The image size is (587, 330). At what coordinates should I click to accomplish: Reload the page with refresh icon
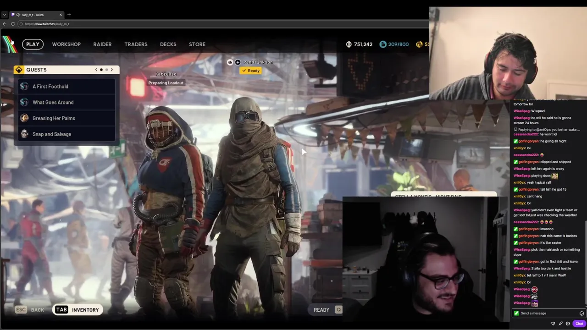[13, 24]
